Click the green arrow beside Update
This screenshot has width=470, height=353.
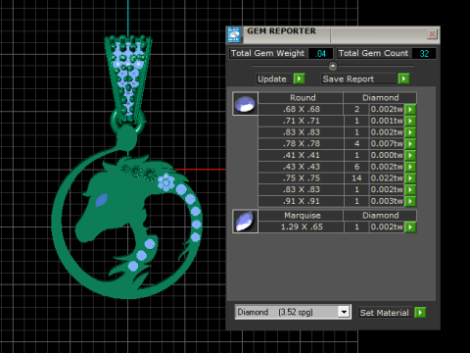[x=299, y=78]
